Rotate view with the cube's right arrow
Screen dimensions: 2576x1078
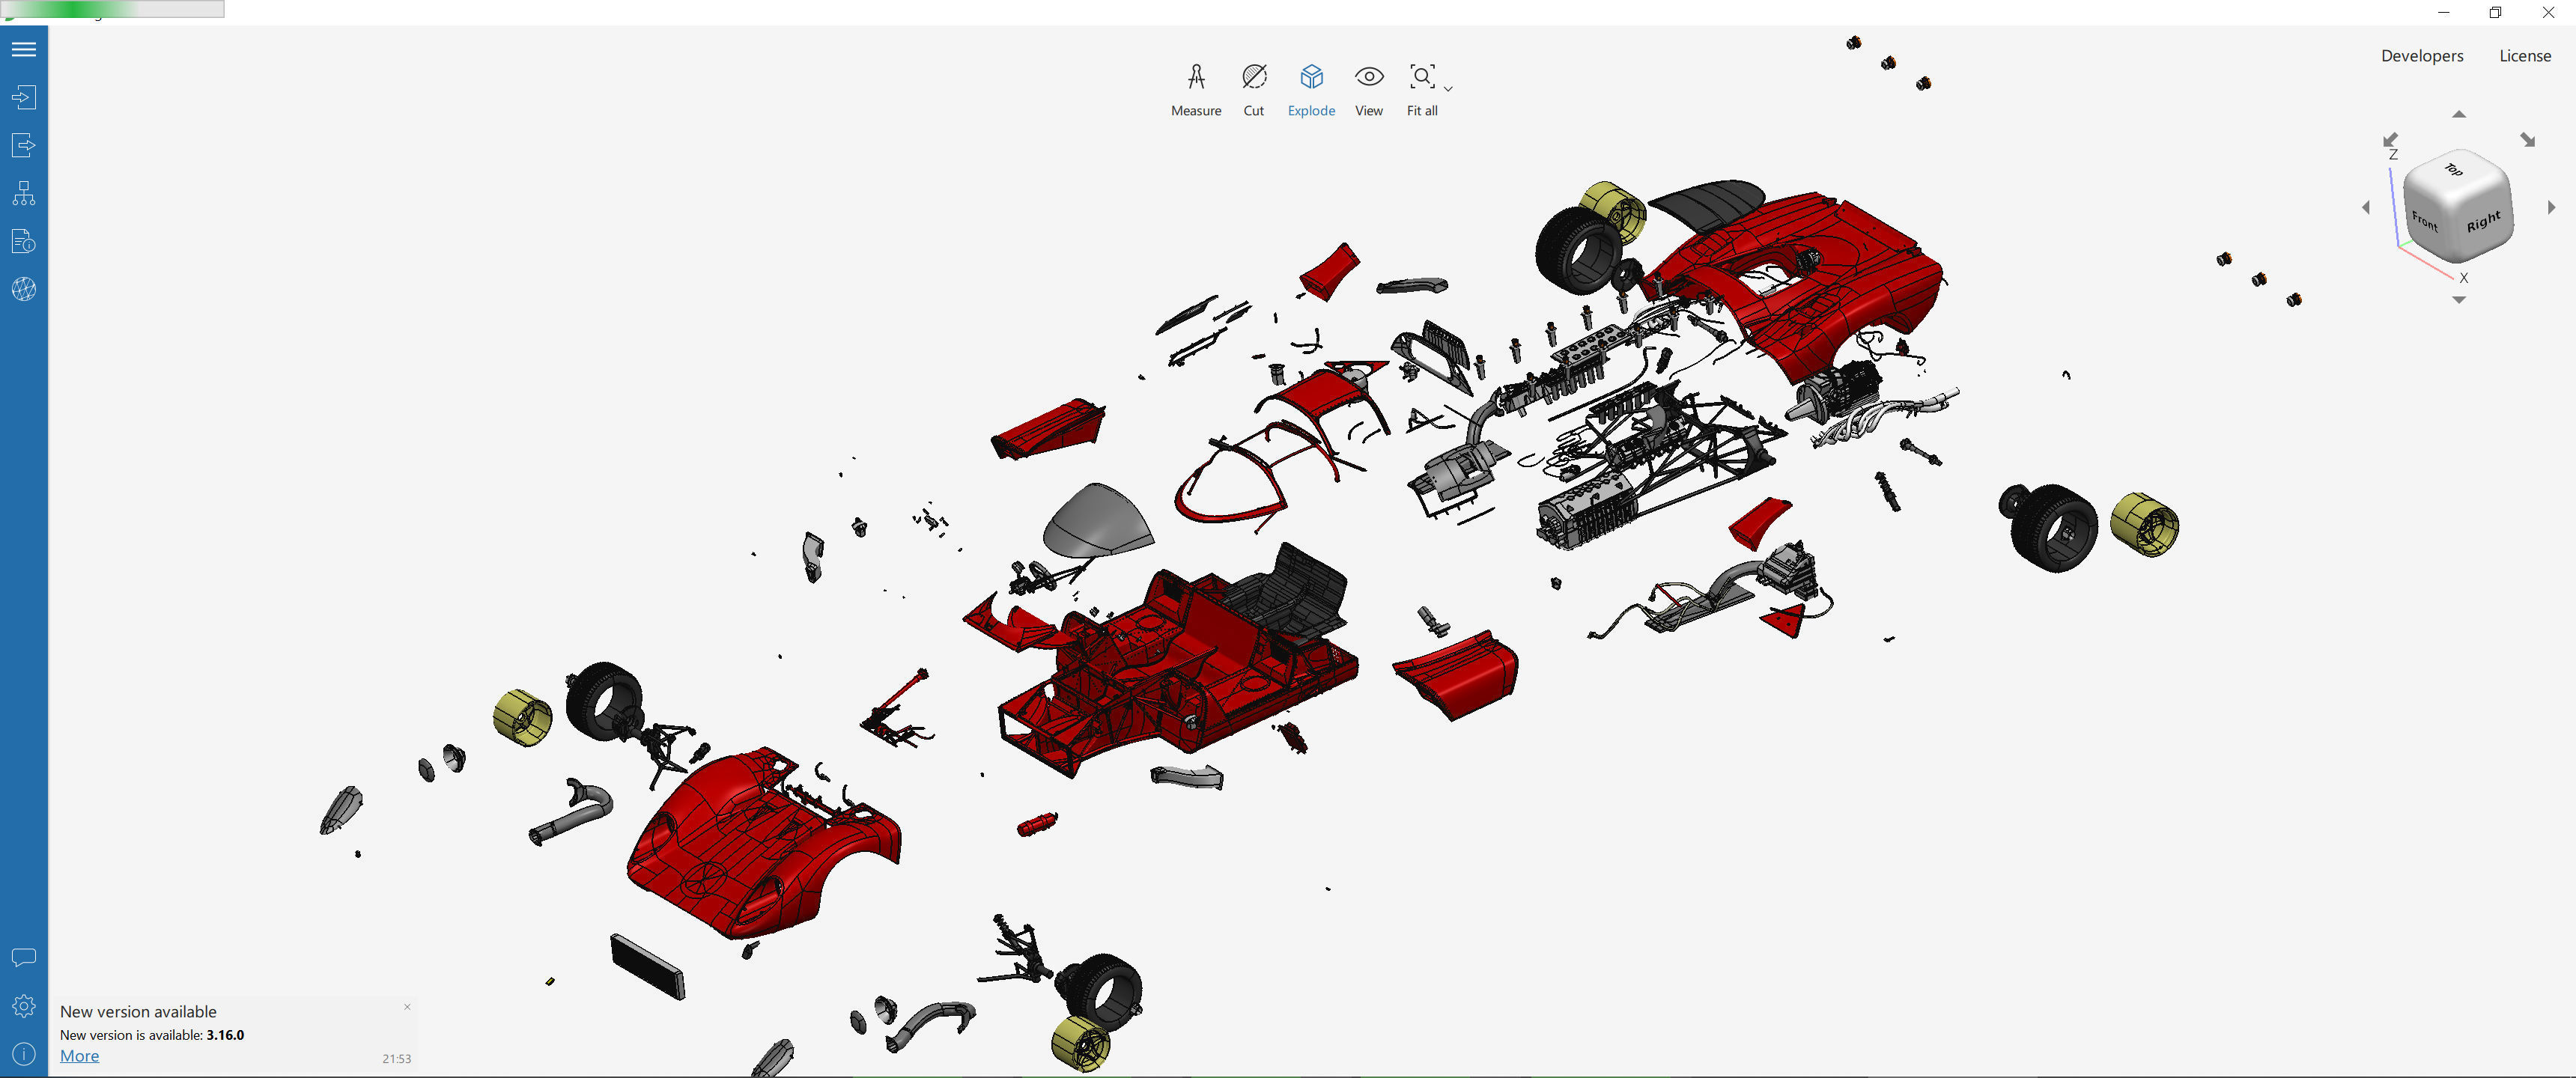[2551, 207]
